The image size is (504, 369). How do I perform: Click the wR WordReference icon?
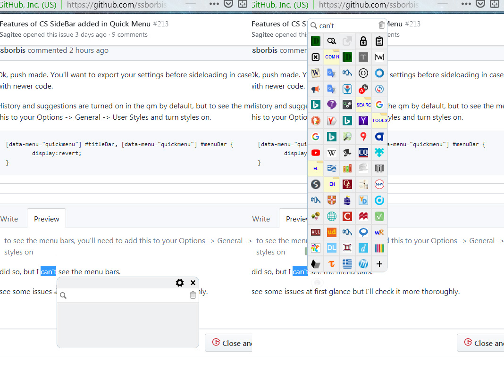379,232
